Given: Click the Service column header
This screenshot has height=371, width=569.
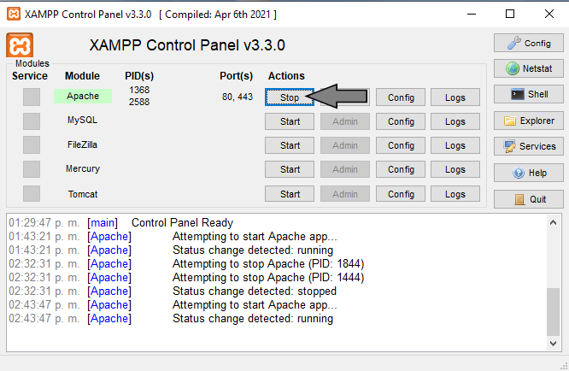Looking at the screenshot, I should click(30, 75).
